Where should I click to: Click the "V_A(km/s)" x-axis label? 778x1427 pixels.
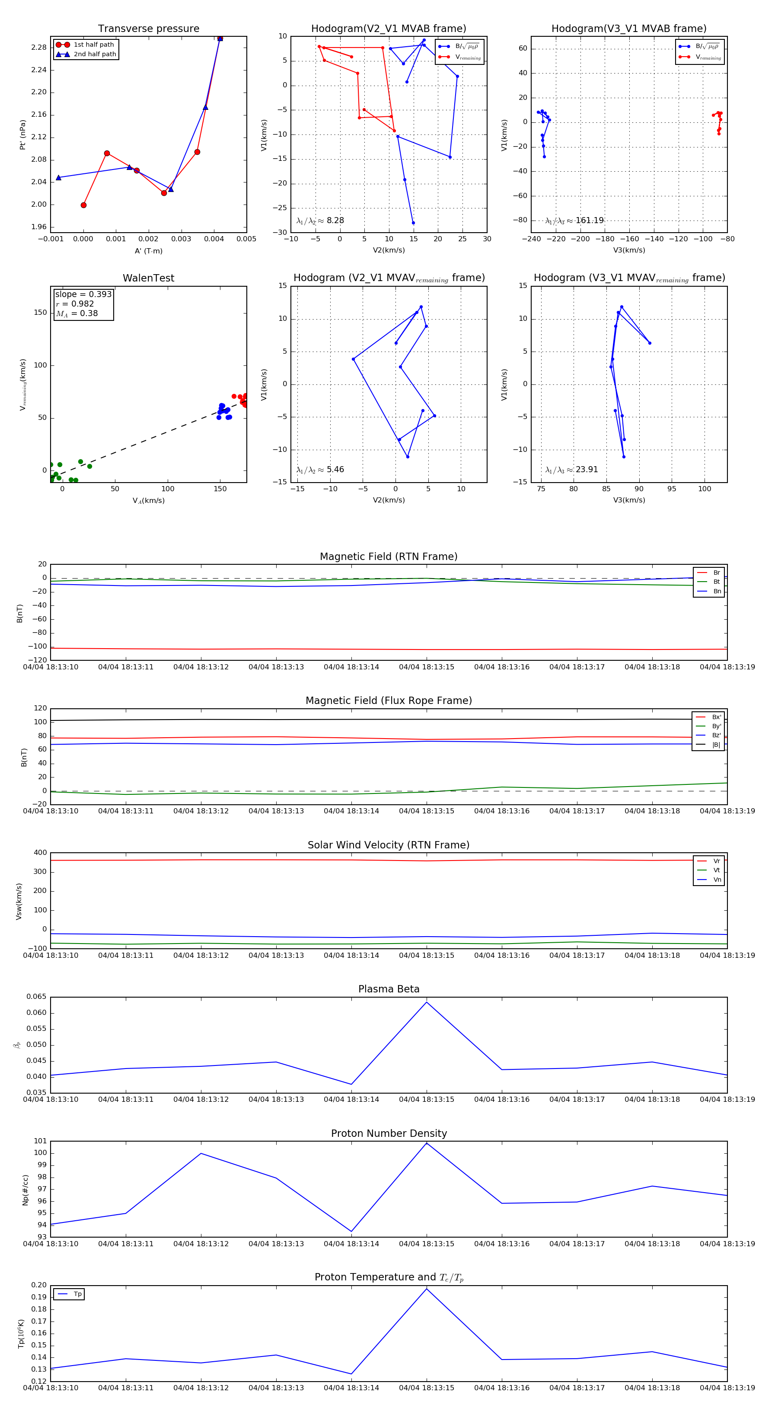tap(148, 501)
